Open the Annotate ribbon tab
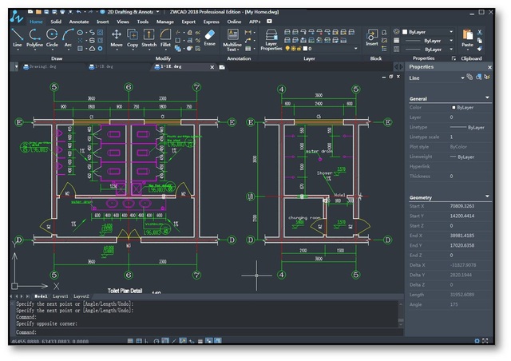Image resolution: width=511 pixels, height=361 pixels. (78, 22)
